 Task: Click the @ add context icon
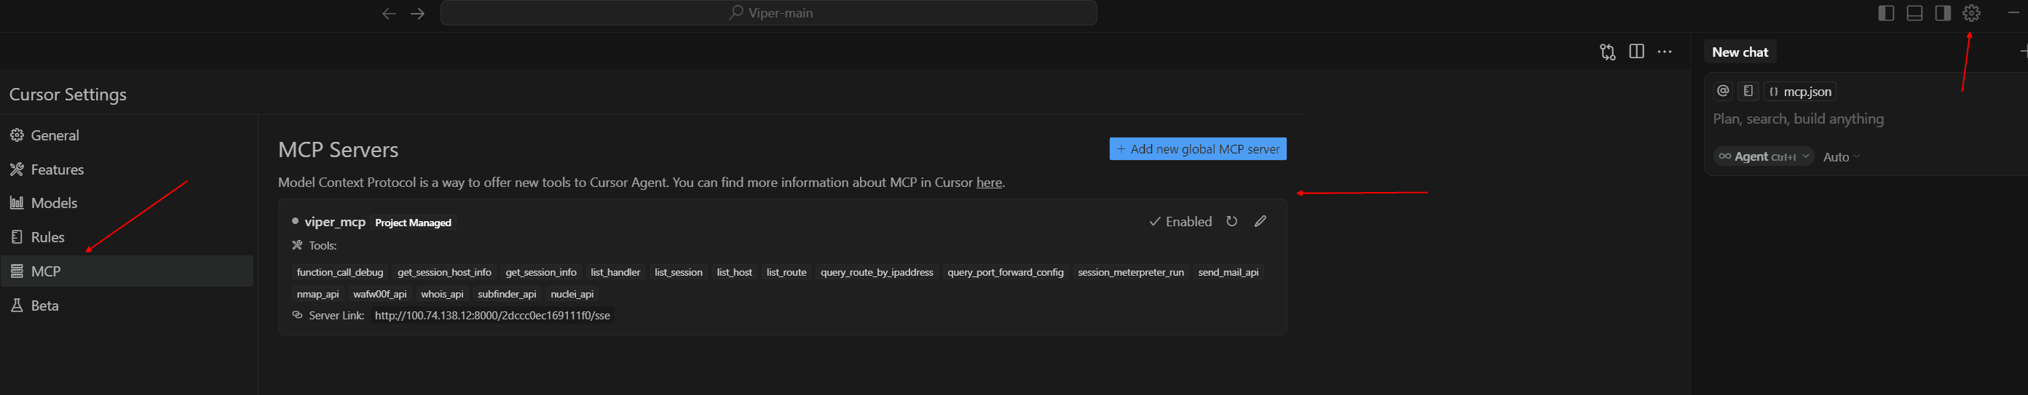[1723, 91]
